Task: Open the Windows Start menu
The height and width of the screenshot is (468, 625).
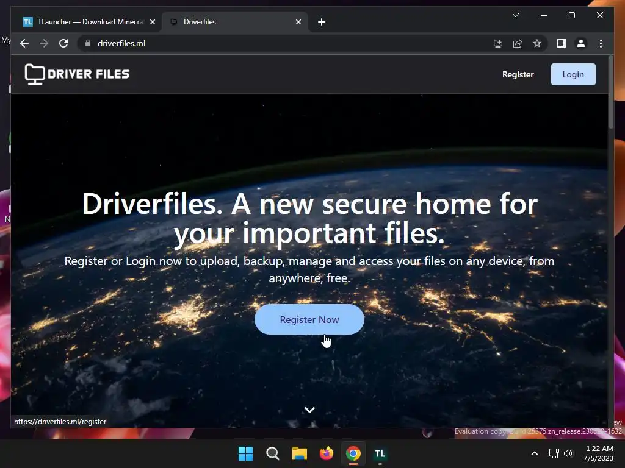Action: [x=245, y=453]
